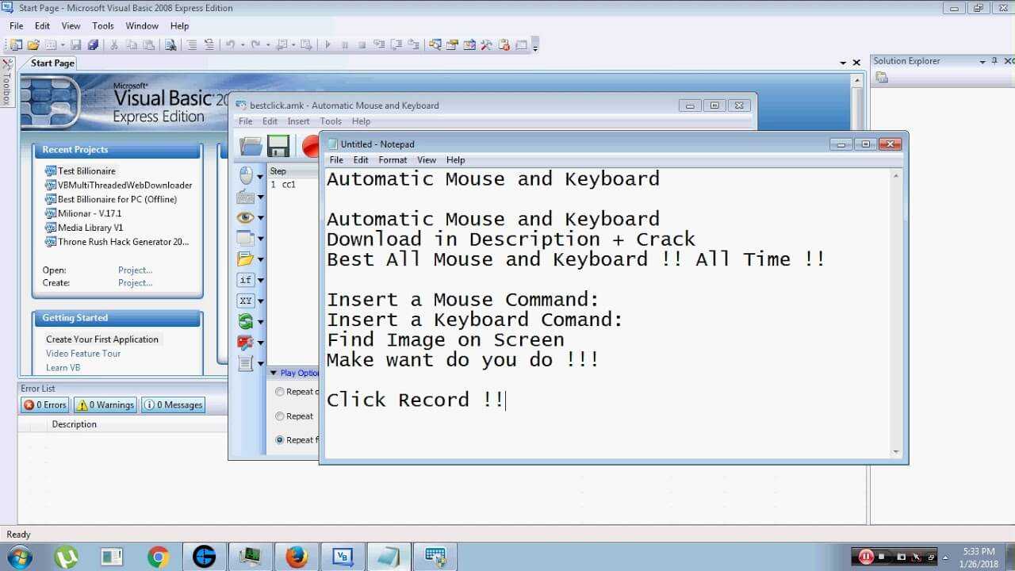Click 'Create Your First Application' link
This screenshot has height=571, width=1015.
pyautogui.click(x=102, y=339)
